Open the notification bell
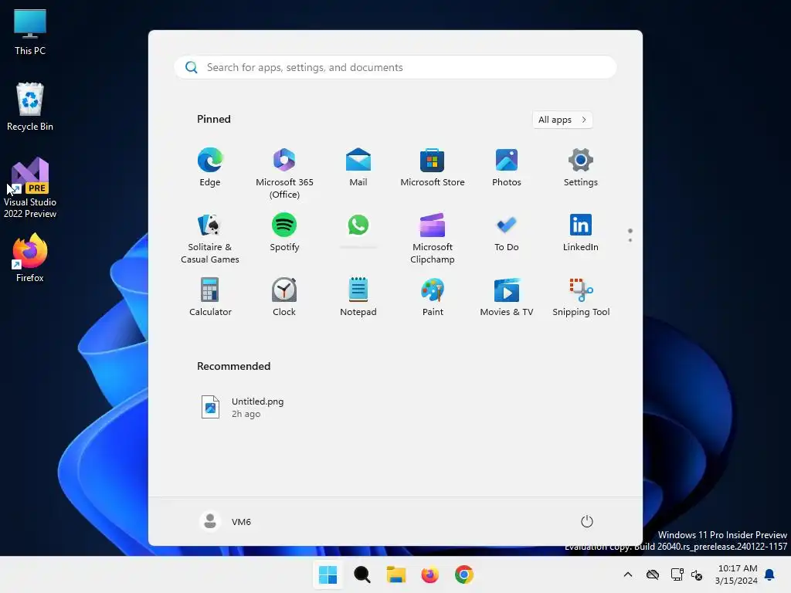 769,574
